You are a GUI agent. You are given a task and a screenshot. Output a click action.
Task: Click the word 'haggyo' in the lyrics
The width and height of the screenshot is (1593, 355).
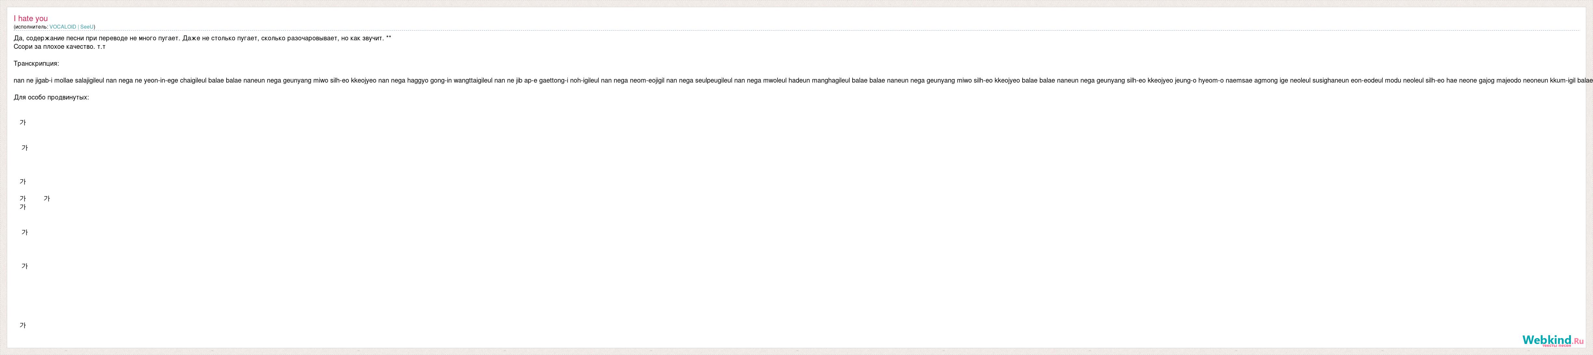[417, 80]
